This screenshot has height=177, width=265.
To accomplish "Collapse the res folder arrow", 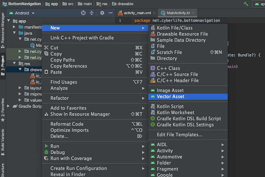I will click(x=14, y=63).
